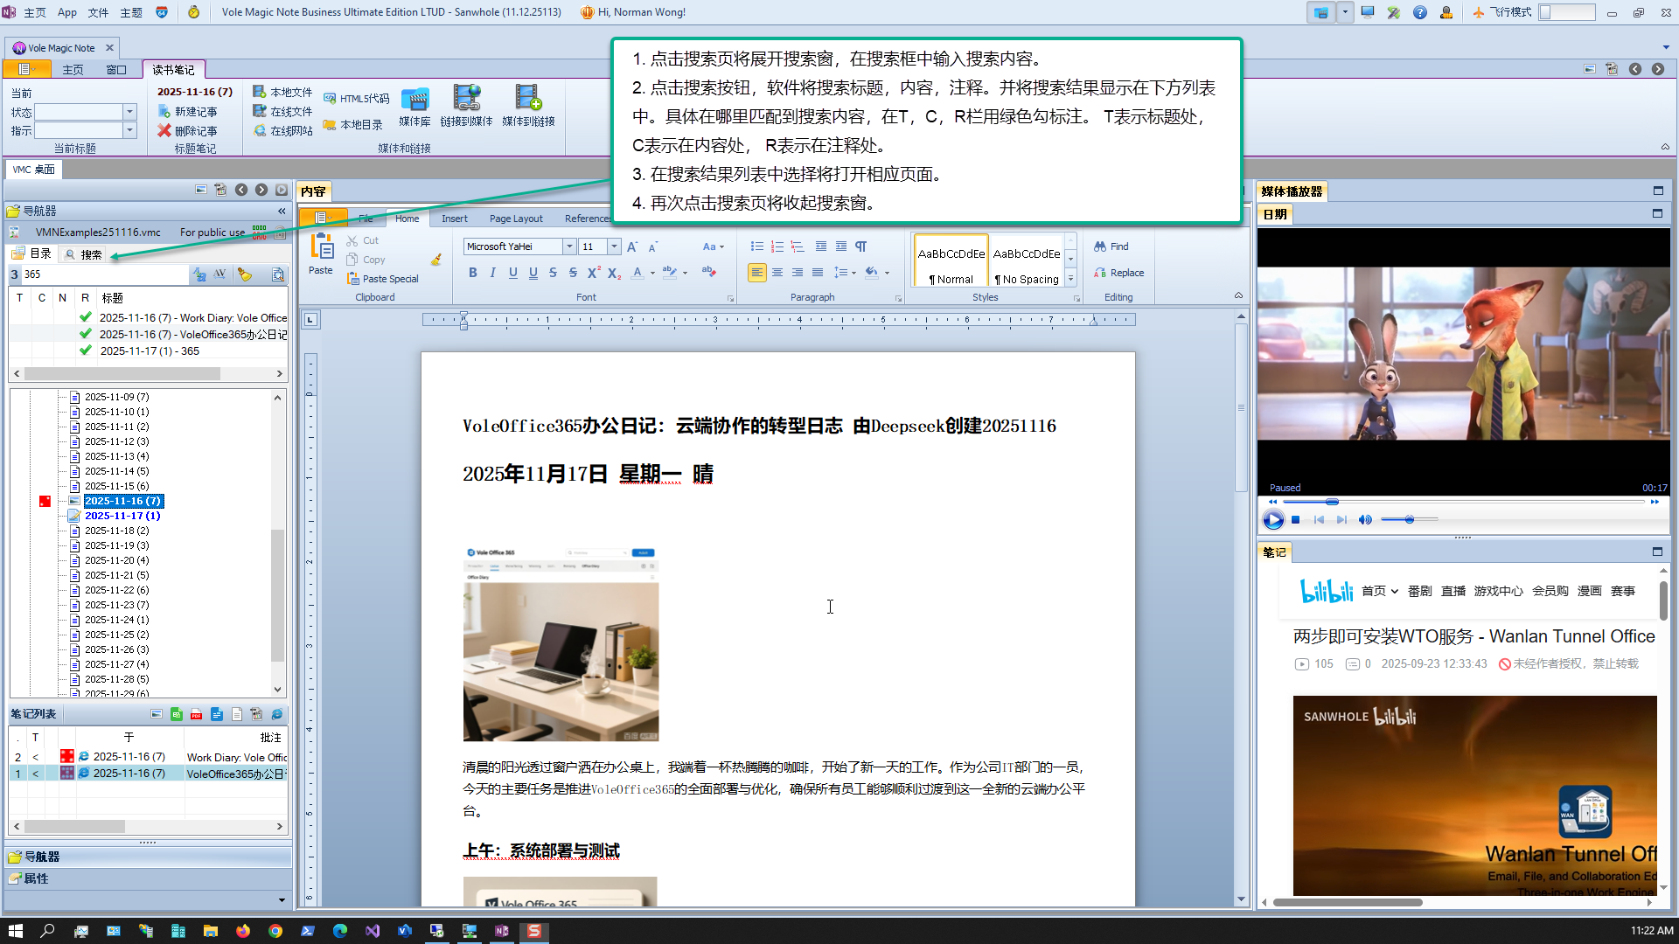Image resolution: width=1679 pixels, height=944 pixels.
Task: Click the Replace button
Action: tap(1118, 273)
